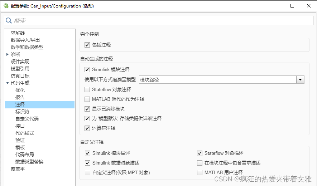Select 覆盖率 in the tree
The width and height of the screenshot is (317, 186).
pos(18,169)
